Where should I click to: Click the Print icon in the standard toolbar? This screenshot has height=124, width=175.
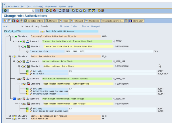60,11
